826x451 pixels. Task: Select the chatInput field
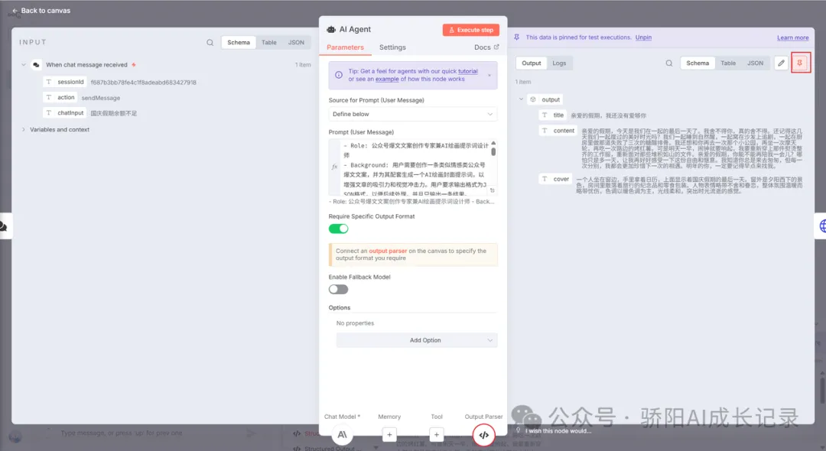pyautogui.click(x=65, y=112)
